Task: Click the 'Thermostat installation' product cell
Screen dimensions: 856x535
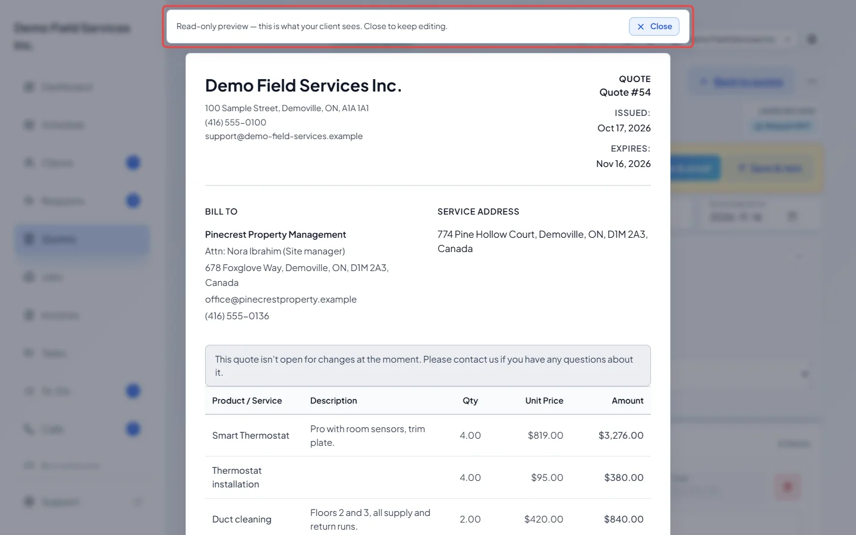Action: [x=237, y=477]
